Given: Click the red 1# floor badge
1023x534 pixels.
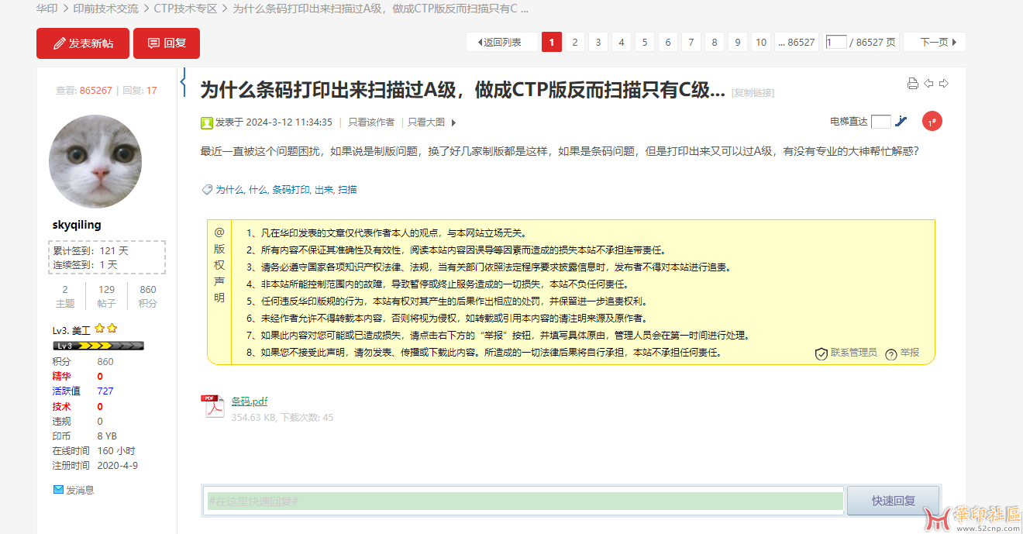Looking at the screenshot, I should coord(932,121).
